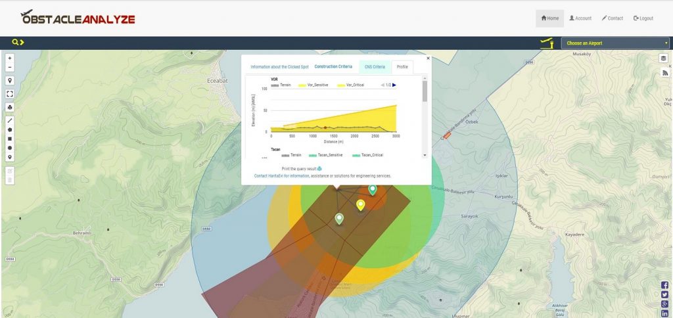Screen dimensions: 673x318
Task: Open the Account menu item
Action: tap(580, 18)
